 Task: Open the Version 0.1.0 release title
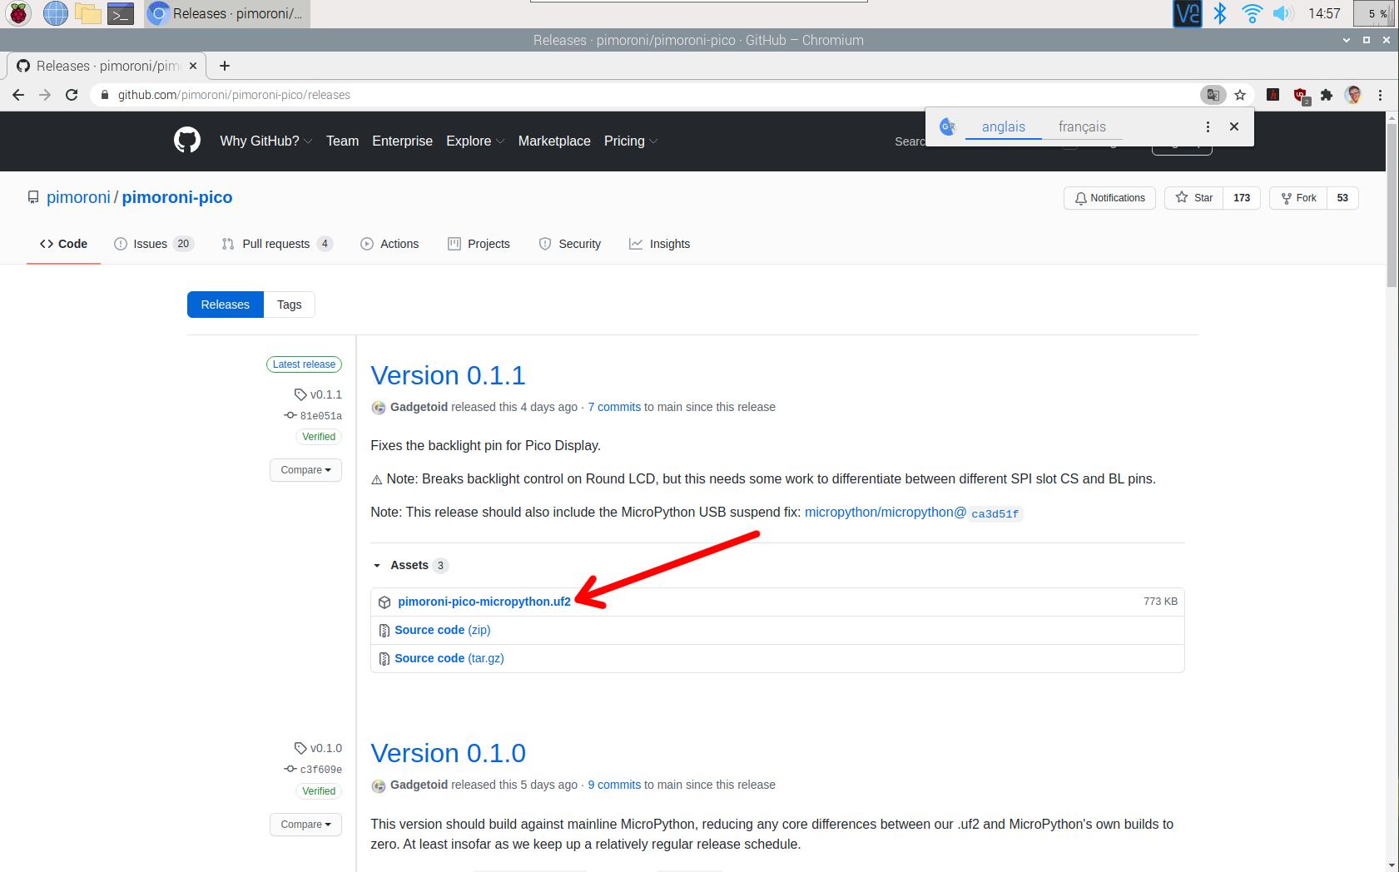point(448,753)
